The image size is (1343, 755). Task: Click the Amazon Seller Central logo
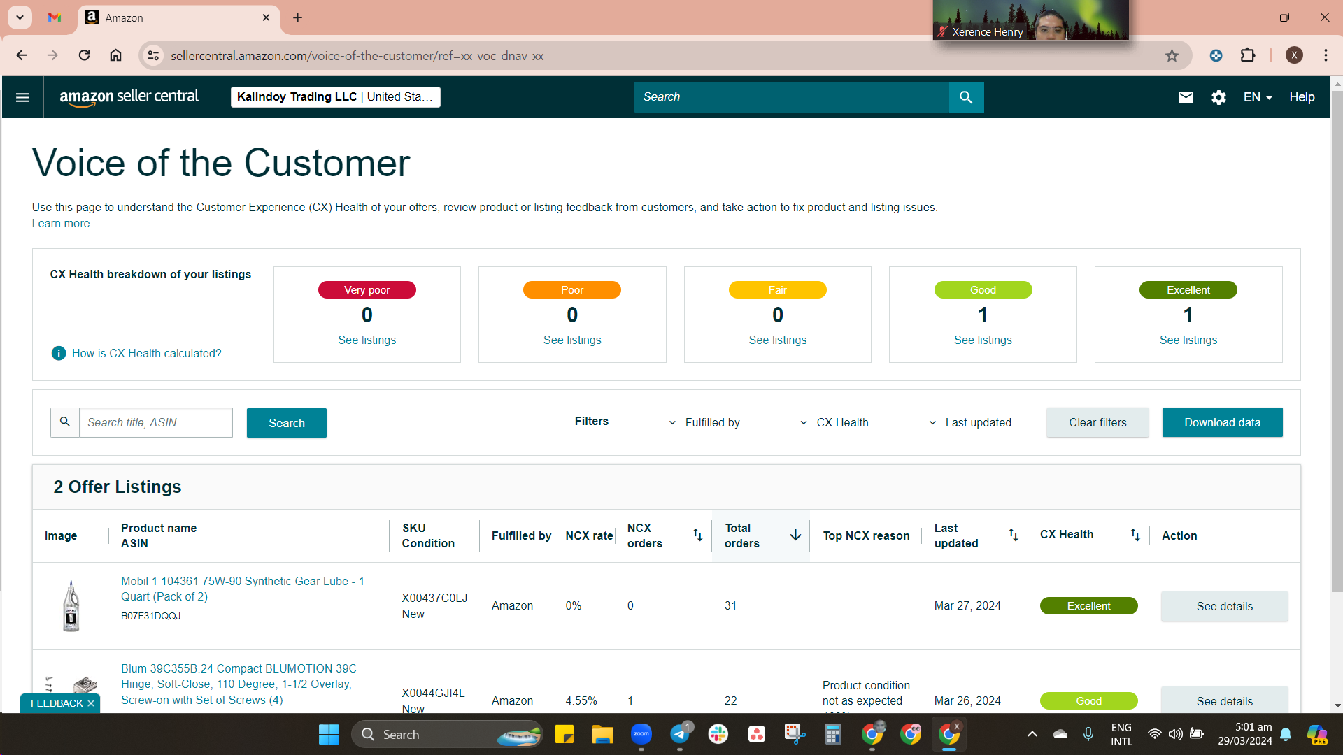point(129,97)
